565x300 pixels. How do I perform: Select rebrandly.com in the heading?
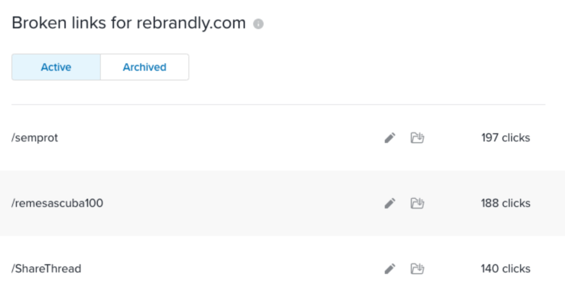pyautogui.click(x=191, y=23)
